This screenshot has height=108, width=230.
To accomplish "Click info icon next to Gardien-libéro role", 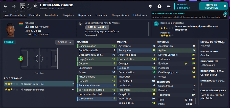I will (22, 90).
